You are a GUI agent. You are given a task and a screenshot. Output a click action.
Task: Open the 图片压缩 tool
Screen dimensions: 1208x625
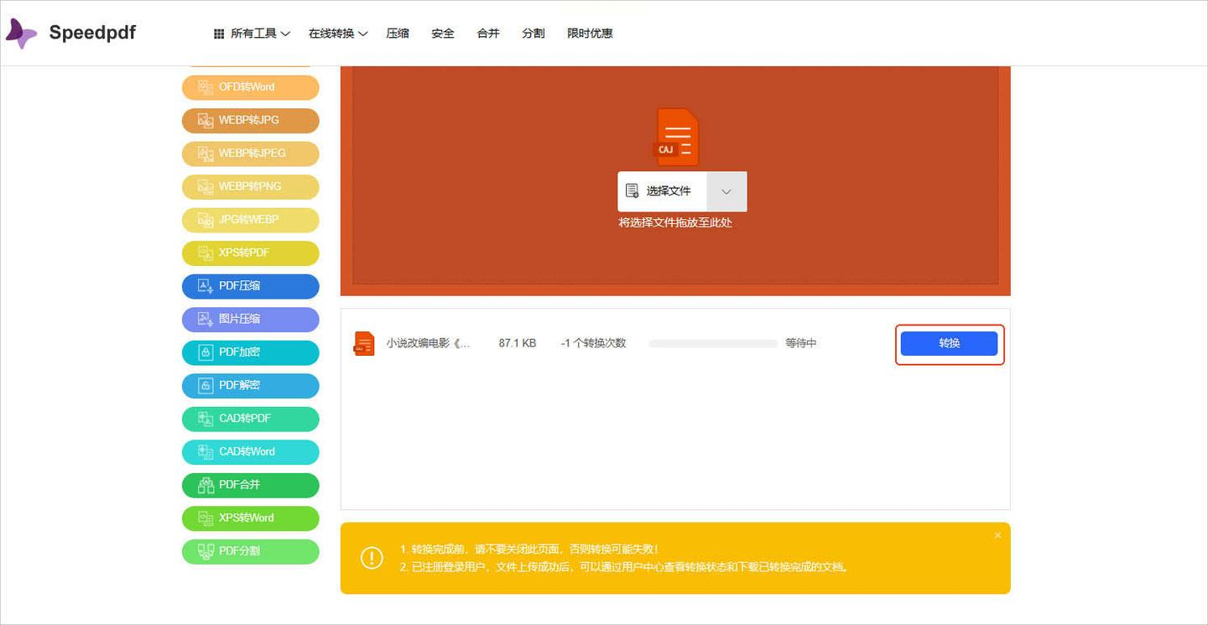[x=251, y=319]
